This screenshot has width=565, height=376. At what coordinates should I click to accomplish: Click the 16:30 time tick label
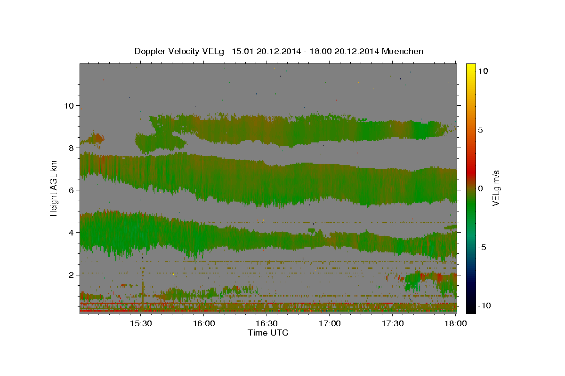[x=266, y=324]
